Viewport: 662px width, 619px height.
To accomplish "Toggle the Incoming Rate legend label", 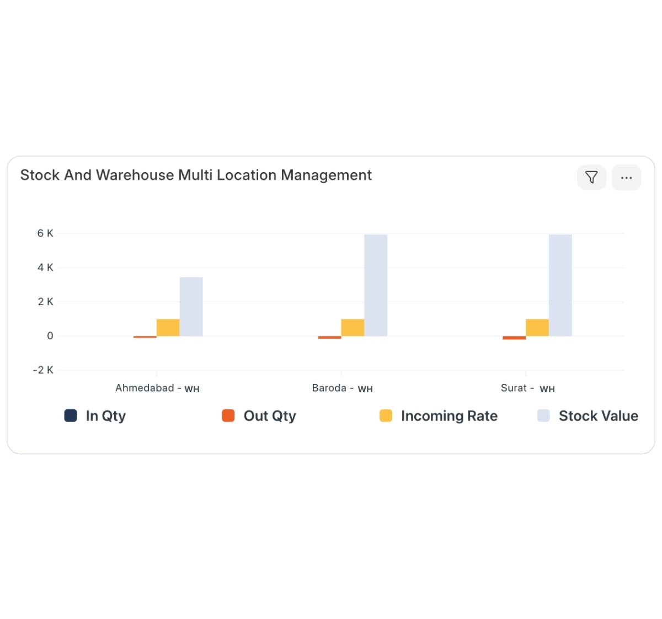I will click(x=449, y=416).
